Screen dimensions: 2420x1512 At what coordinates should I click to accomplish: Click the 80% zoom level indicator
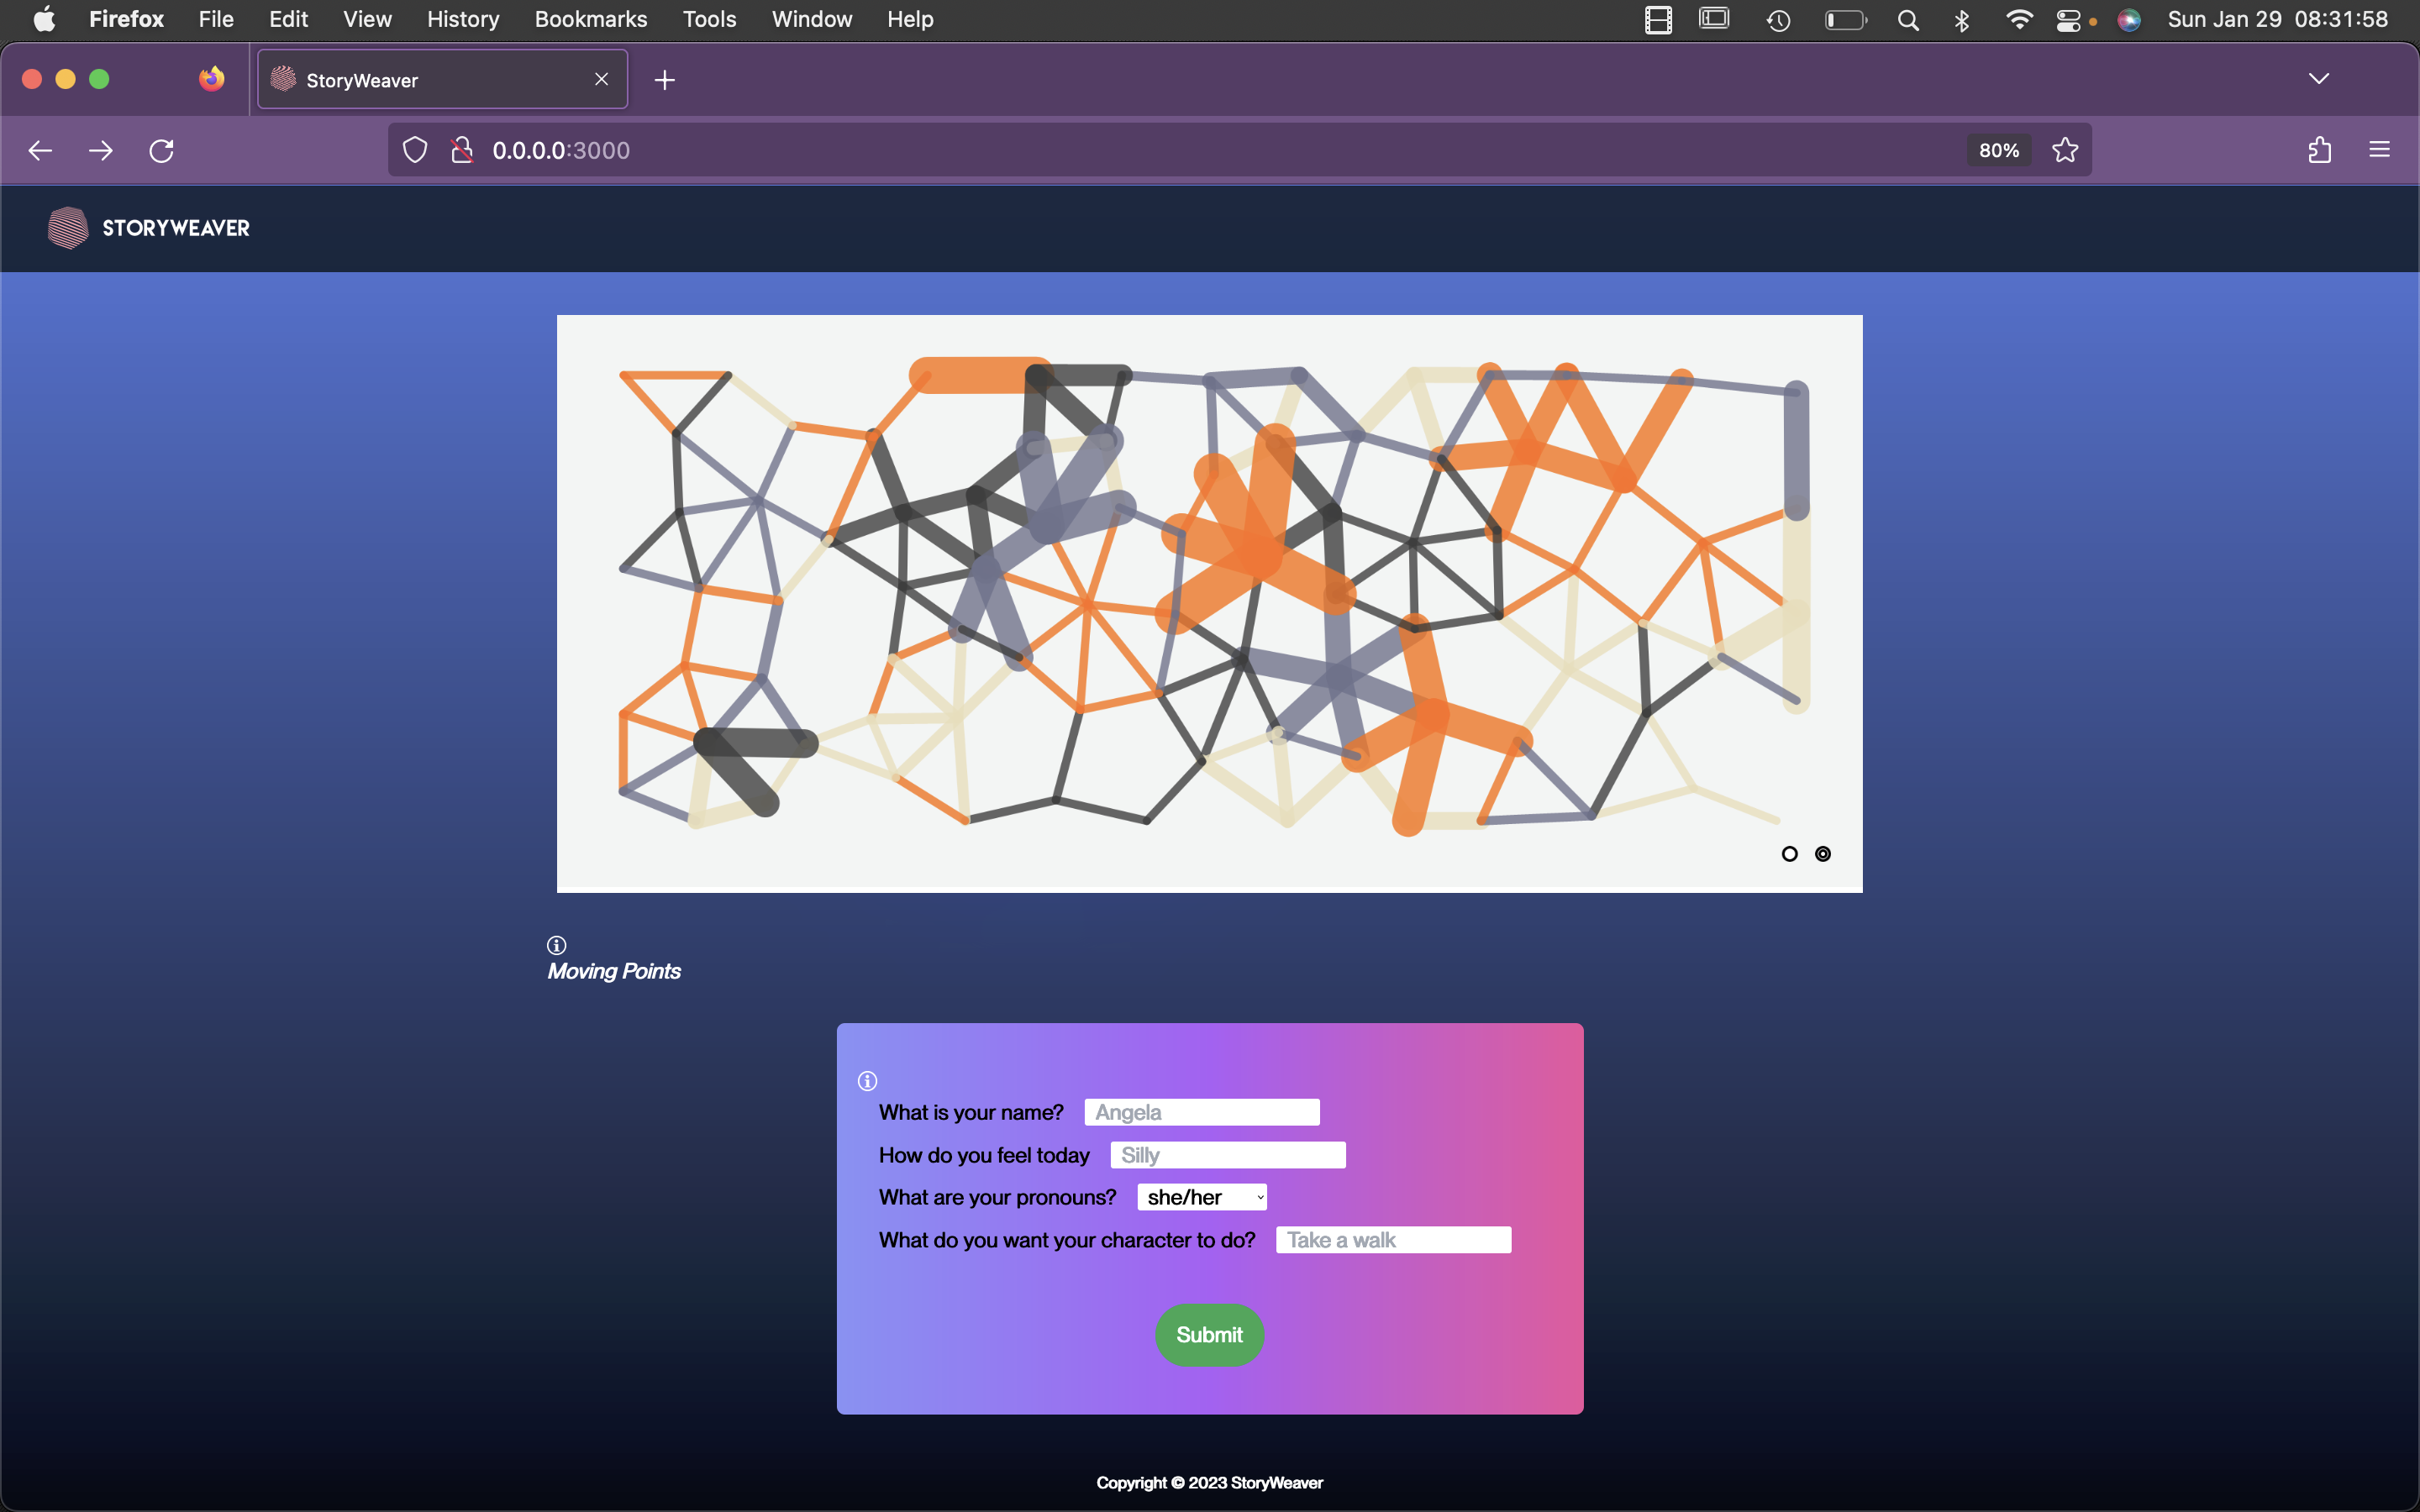(1998, 151)
